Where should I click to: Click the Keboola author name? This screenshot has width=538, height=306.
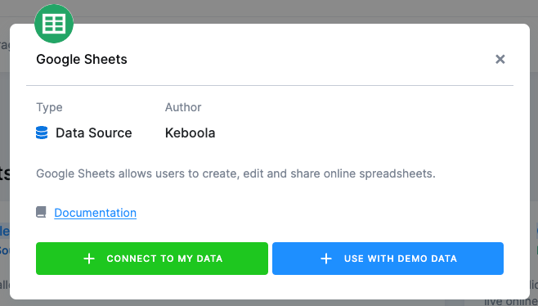point(190,133)
